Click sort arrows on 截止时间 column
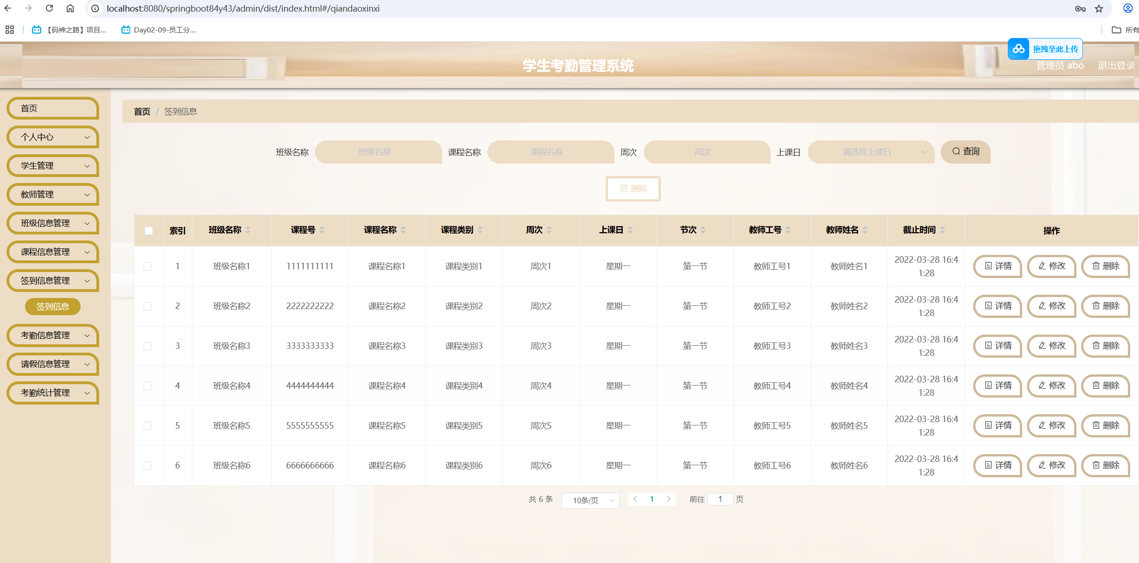Viewport: 1139px width, 563px height. pos(943,230)
